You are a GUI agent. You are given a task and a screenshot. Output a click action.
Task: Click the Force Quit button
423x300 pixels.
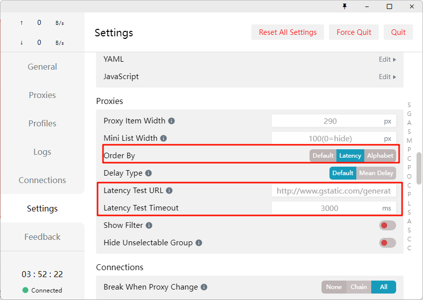(354, 32)
